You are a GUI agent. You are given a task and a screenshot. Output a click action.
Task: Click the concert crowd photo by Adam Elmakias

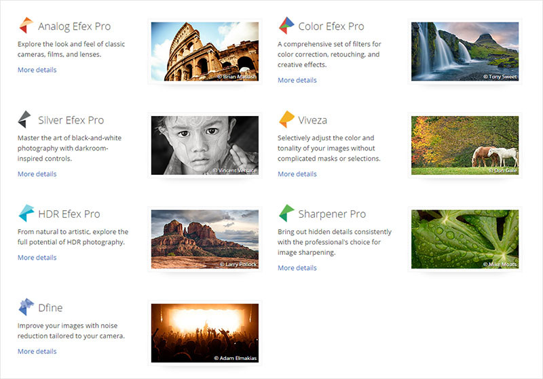pos(204,333)
